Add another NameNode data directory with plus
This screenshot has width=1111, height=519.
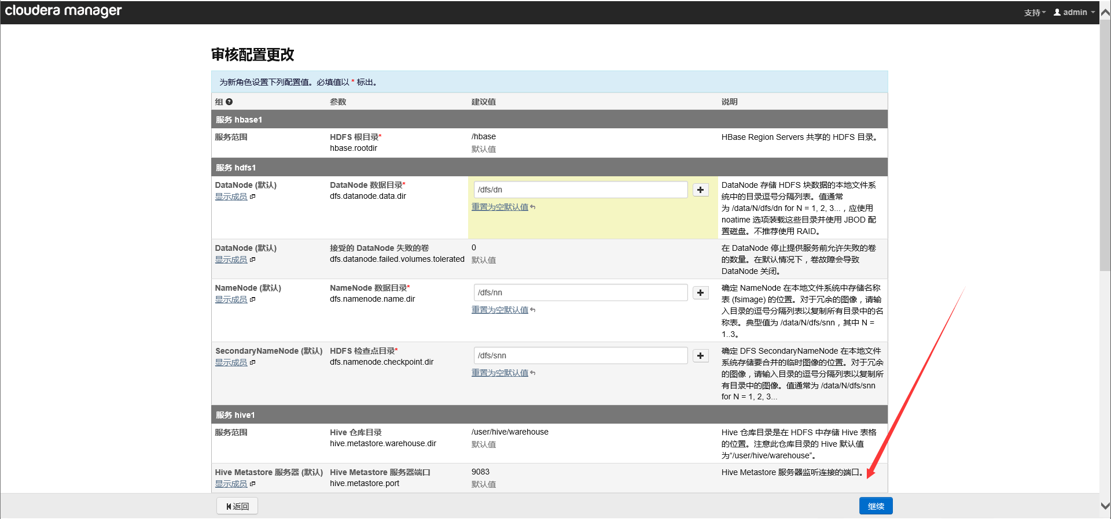tap(700, 292)
